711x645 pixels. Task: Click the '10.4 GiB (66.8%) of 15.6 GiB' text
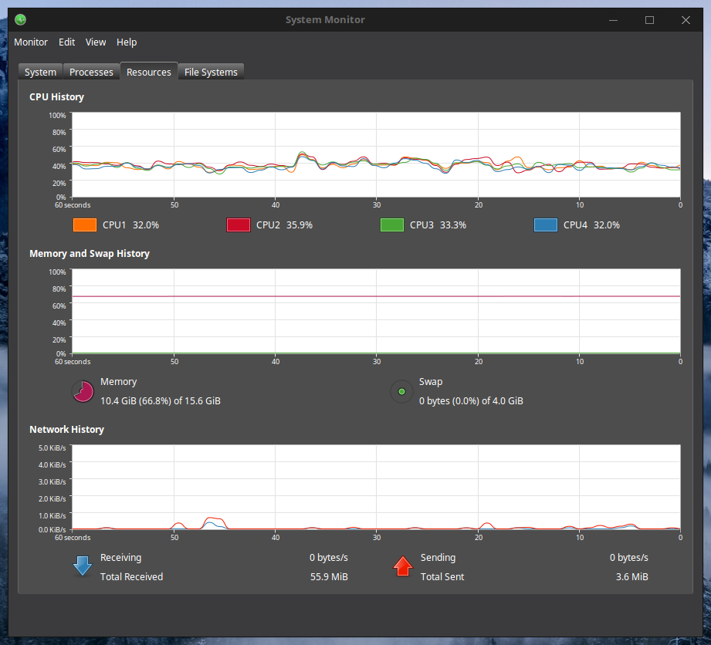[x=161, y=400]
